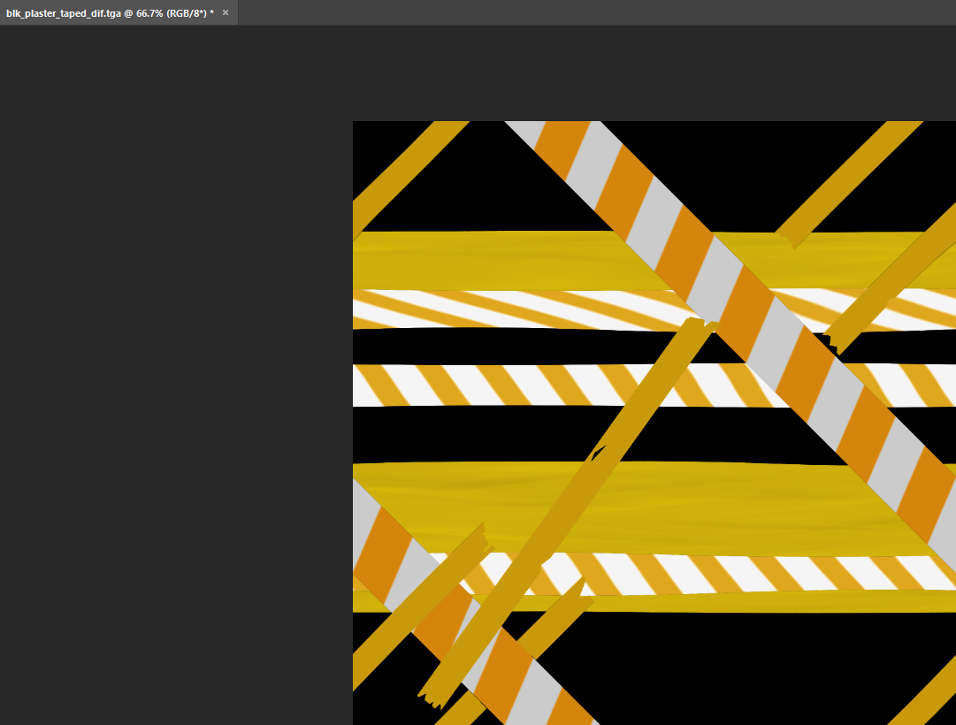Click the middle white-and-orange striped horizontal tape
This screenshot has width=956, height=725.
pyautogui.click(x=495, y=385)
